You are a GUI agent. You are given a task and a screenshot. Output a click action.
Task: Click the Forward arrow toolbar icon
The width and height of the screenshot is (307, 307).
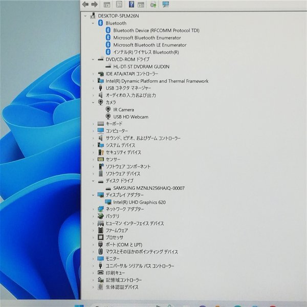coord(94,4)
